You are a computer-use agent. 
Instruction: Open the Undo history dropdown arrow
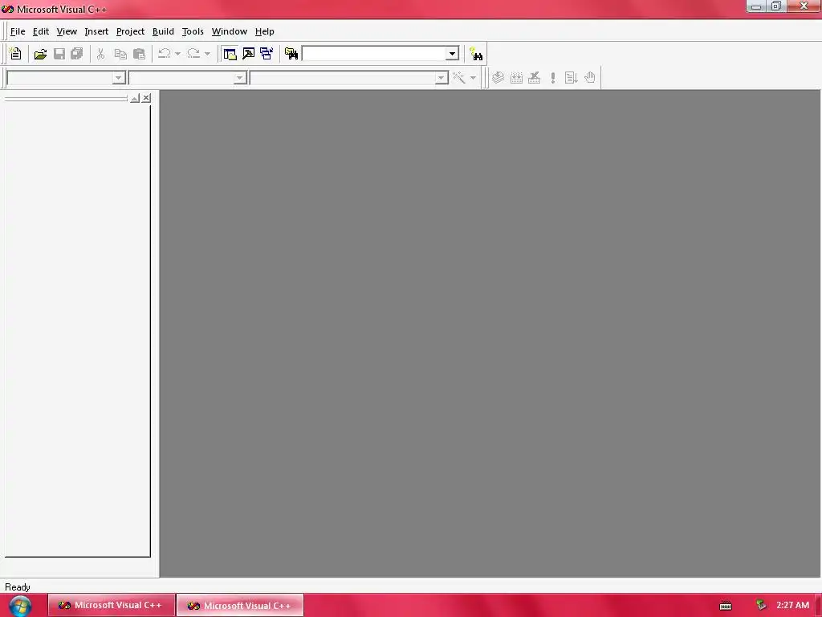tap(177, 54)
